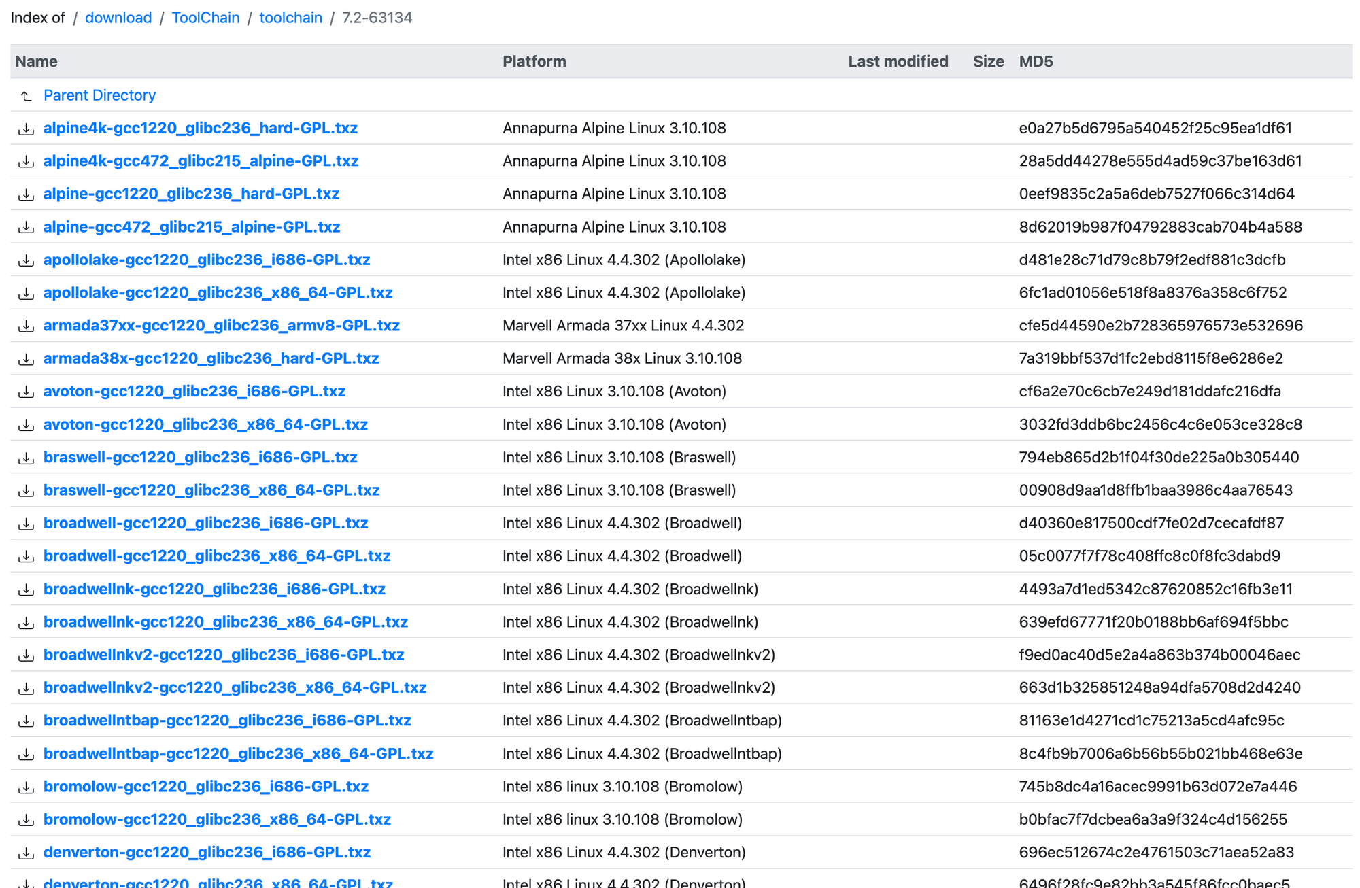
Task: Download alpine4k-gcc1220_glibc236_hard-GPL.txz file link
Action: 201,128
